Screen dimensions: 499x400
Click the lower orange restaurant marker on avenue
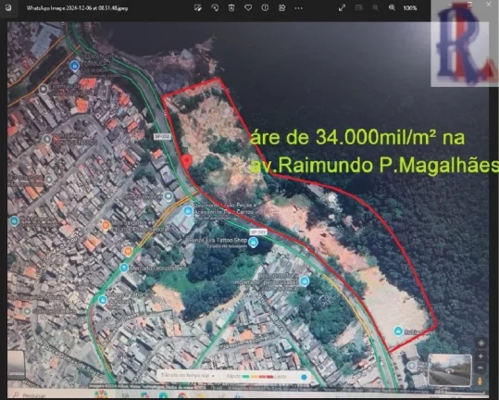[128, 251]
